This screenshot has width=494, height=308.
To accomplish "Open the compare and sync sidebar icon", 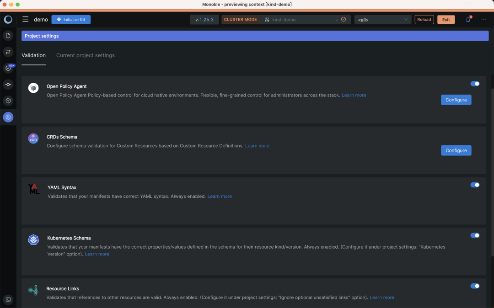I will [x=8, y=52].
